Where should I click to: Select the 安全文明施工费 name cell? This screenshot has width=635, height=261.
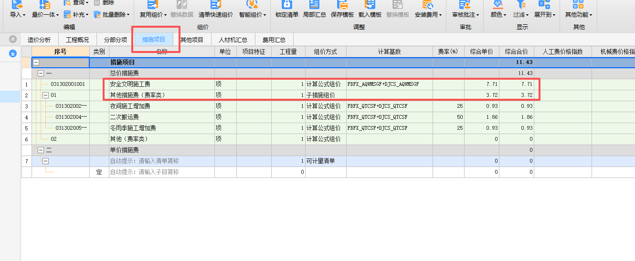pyautogui.click(x=162, y=84)
